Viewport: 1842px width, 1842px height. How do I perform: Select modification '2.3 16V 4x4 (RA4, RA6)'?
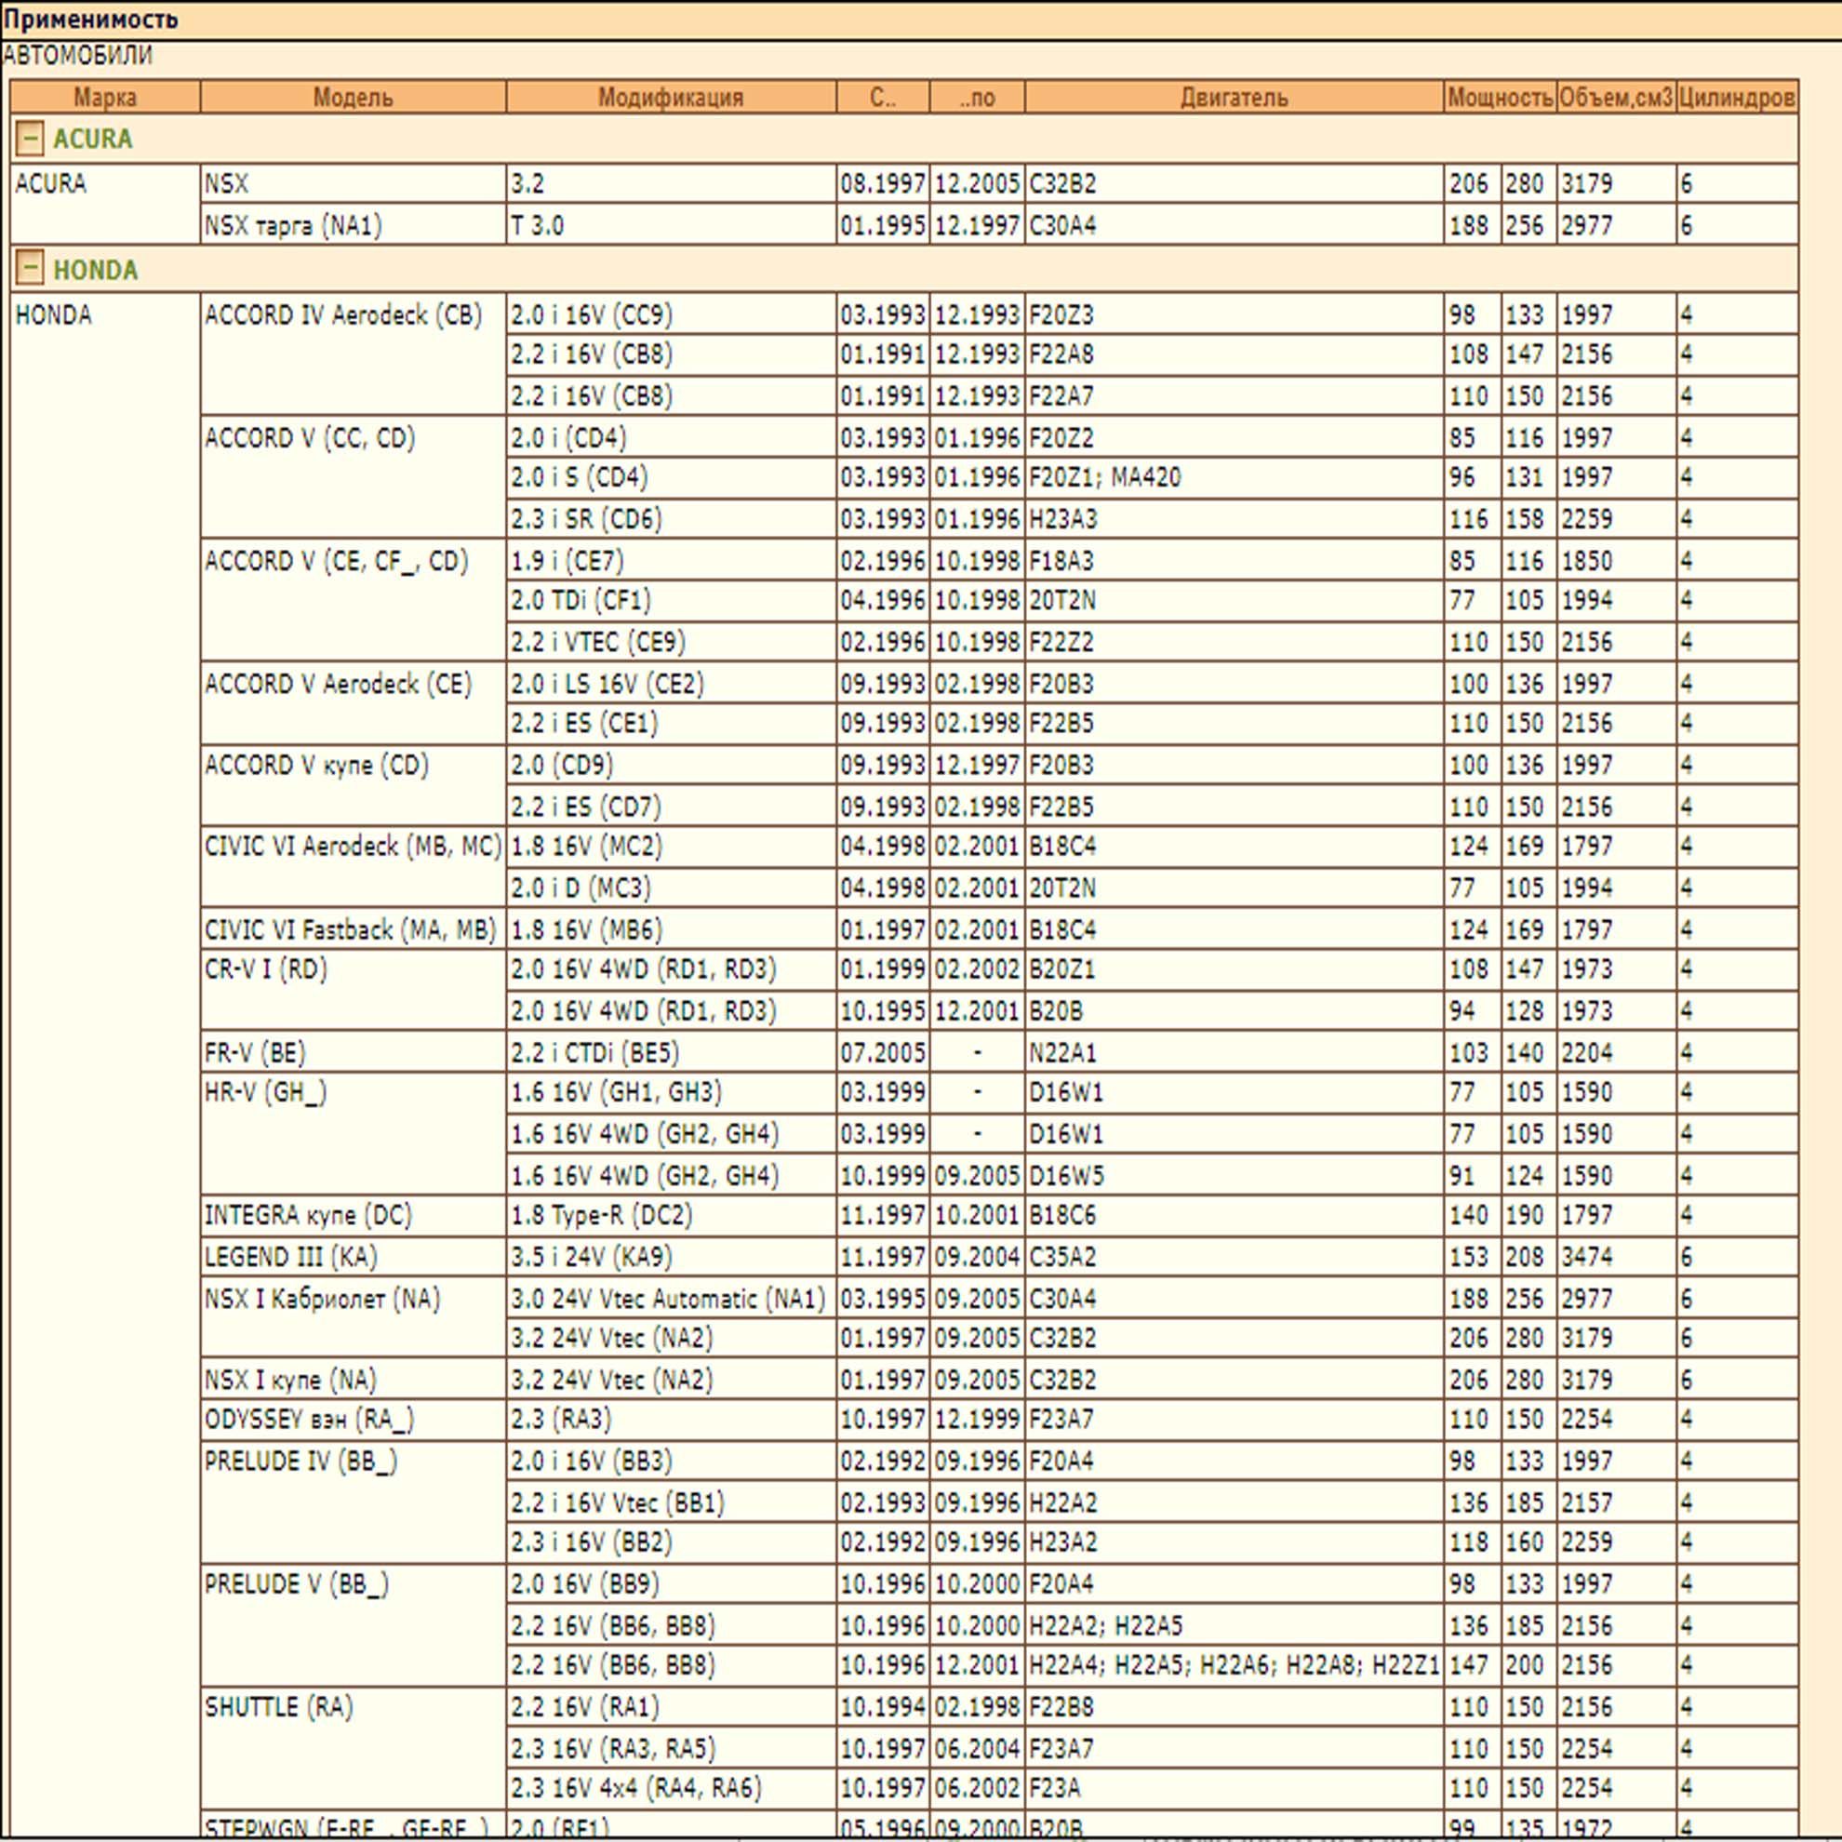tap(670, 1789)
